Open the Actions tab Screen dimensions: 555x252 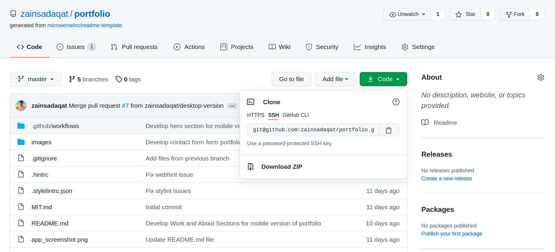click(x=189, y=47)
